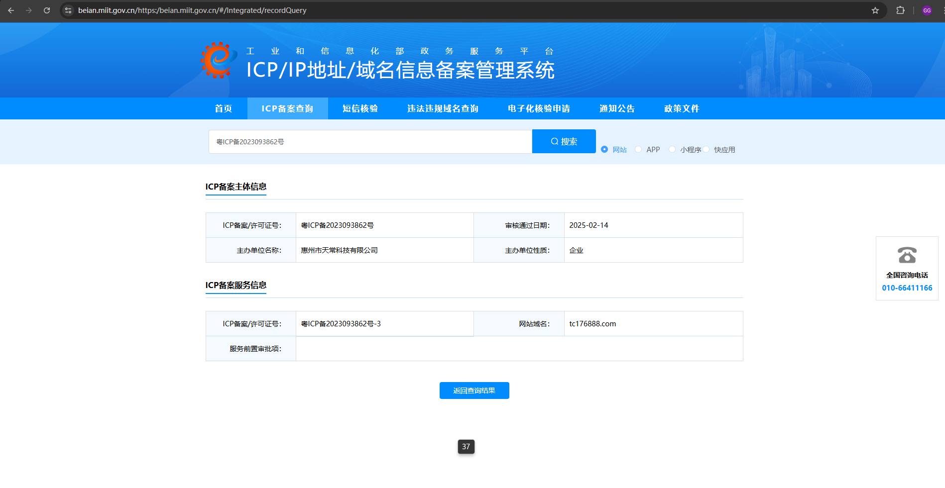This screenshot has width=945, height=488.
Task: Click the 工业和信息化部政务服务平台 subtitle
Action: pyautogui.click(x=400, y=51)
